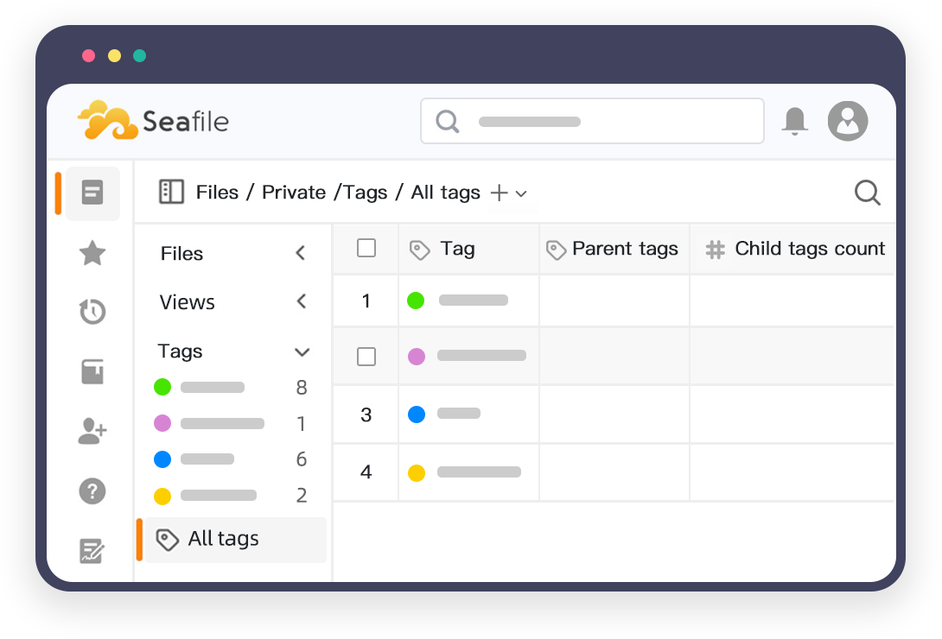This screenshot has width=942, height=639.
Task: Open recent activity history icon
Action: click(92, 312)
